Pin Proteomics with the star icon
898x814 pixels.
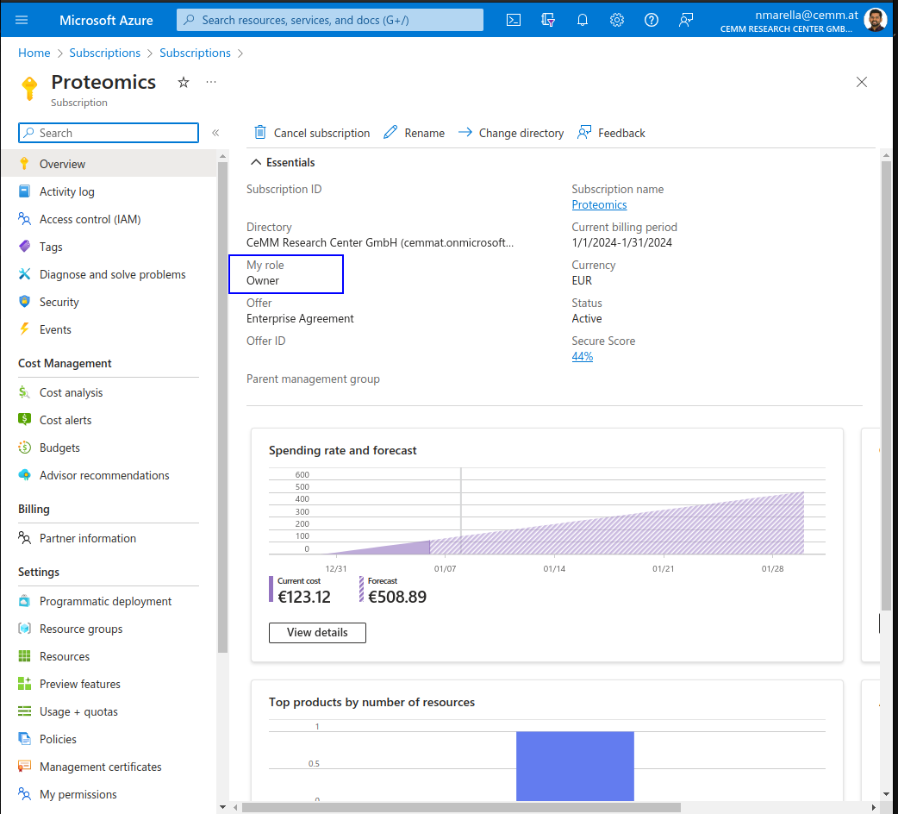coord(184,82)
